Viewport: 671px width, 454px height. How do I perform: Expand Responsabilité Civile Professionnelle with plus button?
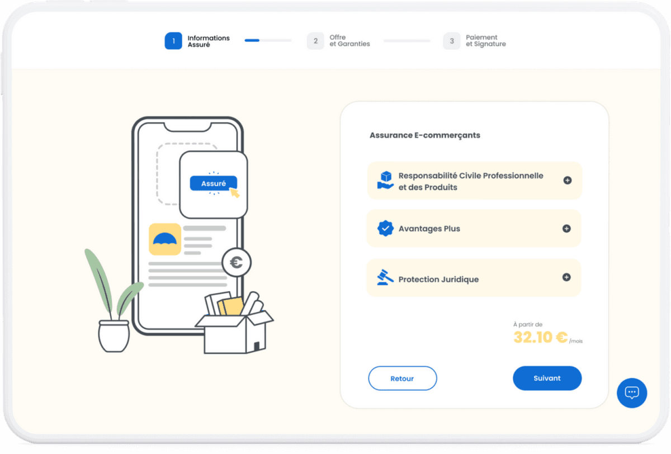pyautogui.click(x=567, y=181)
